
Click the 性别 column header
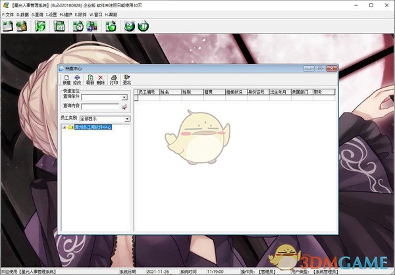click(192, 92)
